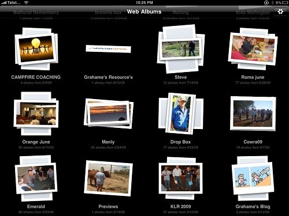The height and width of the screenshot is (216, 289).
Task: Open the Grahame's Resource's album thumbnail
Action: point(108,49)
